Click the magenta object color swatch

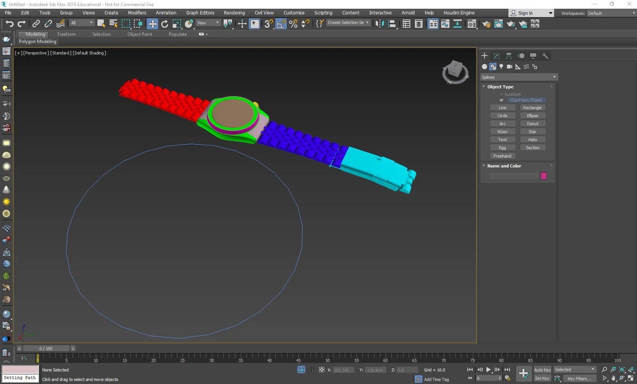point(543,176)
